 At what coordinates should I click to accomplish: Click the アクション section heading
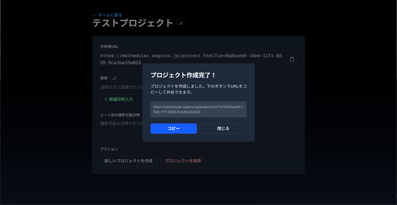(109, 149)
